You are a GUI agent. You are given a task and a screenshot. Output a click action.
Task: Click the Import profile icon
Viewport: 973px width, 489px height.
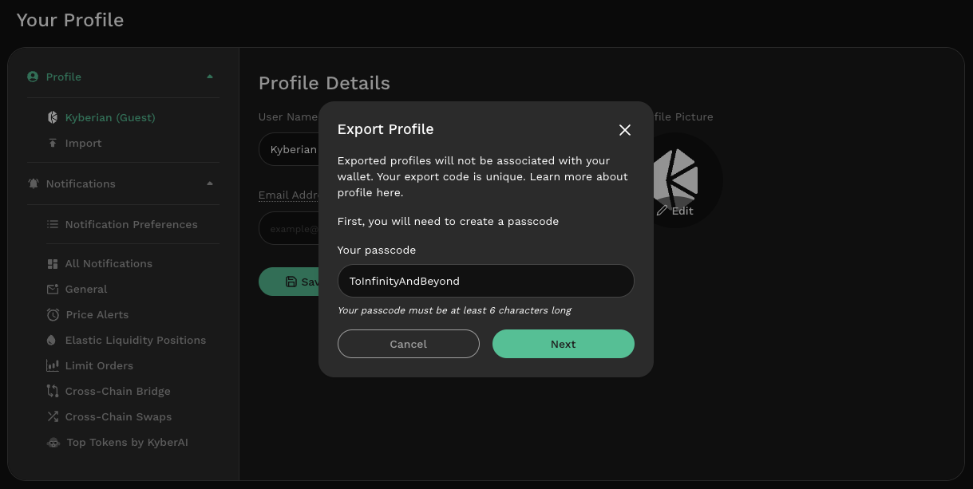[53, 143]
